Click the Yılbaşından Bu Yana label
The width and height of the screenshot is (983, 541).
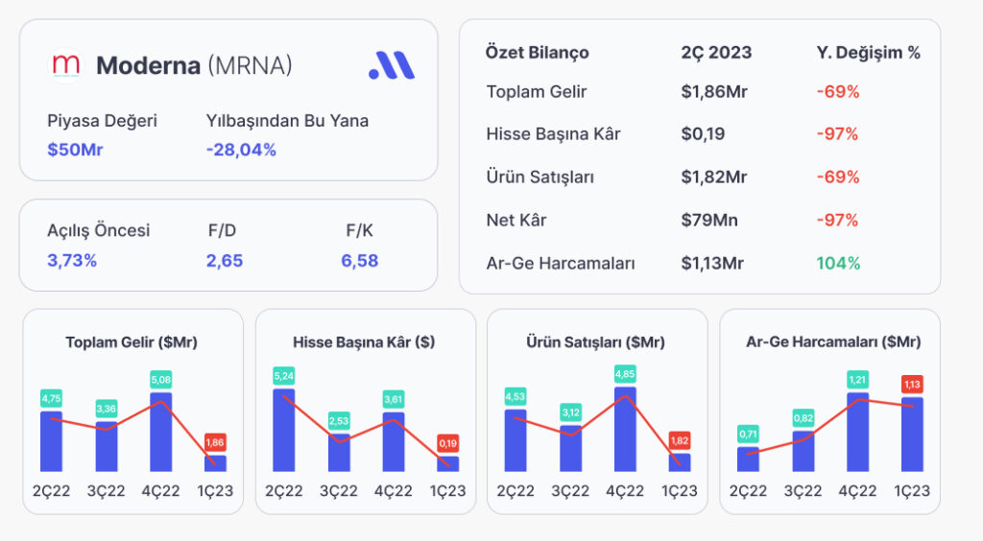(x=287, y=120)
